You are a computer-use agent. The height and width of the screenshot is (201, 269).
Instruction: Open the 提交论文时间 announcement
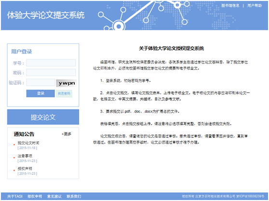click(28, 143)
